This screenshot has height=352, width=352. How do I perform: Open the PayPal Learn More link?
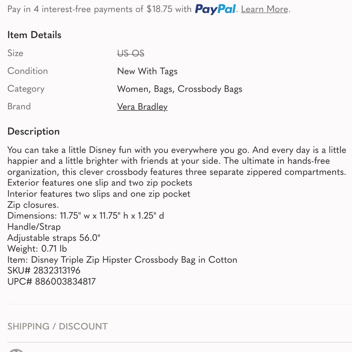(264, 9)
